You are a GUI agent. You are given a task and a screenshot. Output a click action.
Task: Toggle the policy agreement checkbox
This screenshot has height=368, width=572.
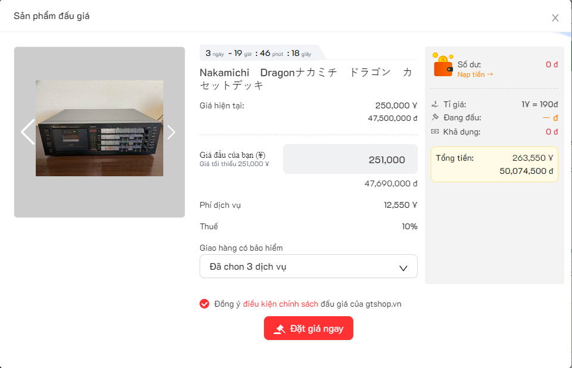tap(204, 304)
